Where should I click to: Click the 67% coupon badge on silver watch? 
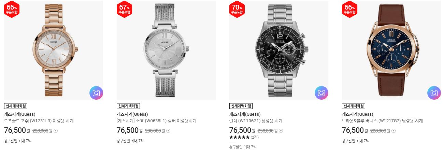pos(125,9)
